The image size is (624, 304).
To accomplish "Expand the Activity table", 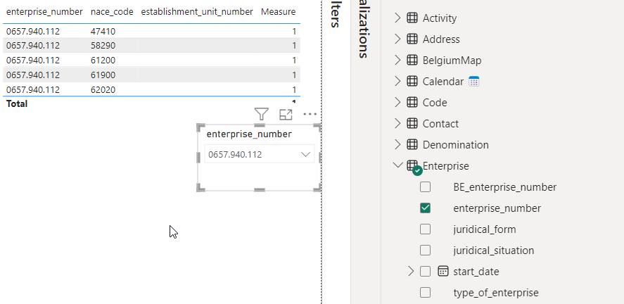I will 397,18.
